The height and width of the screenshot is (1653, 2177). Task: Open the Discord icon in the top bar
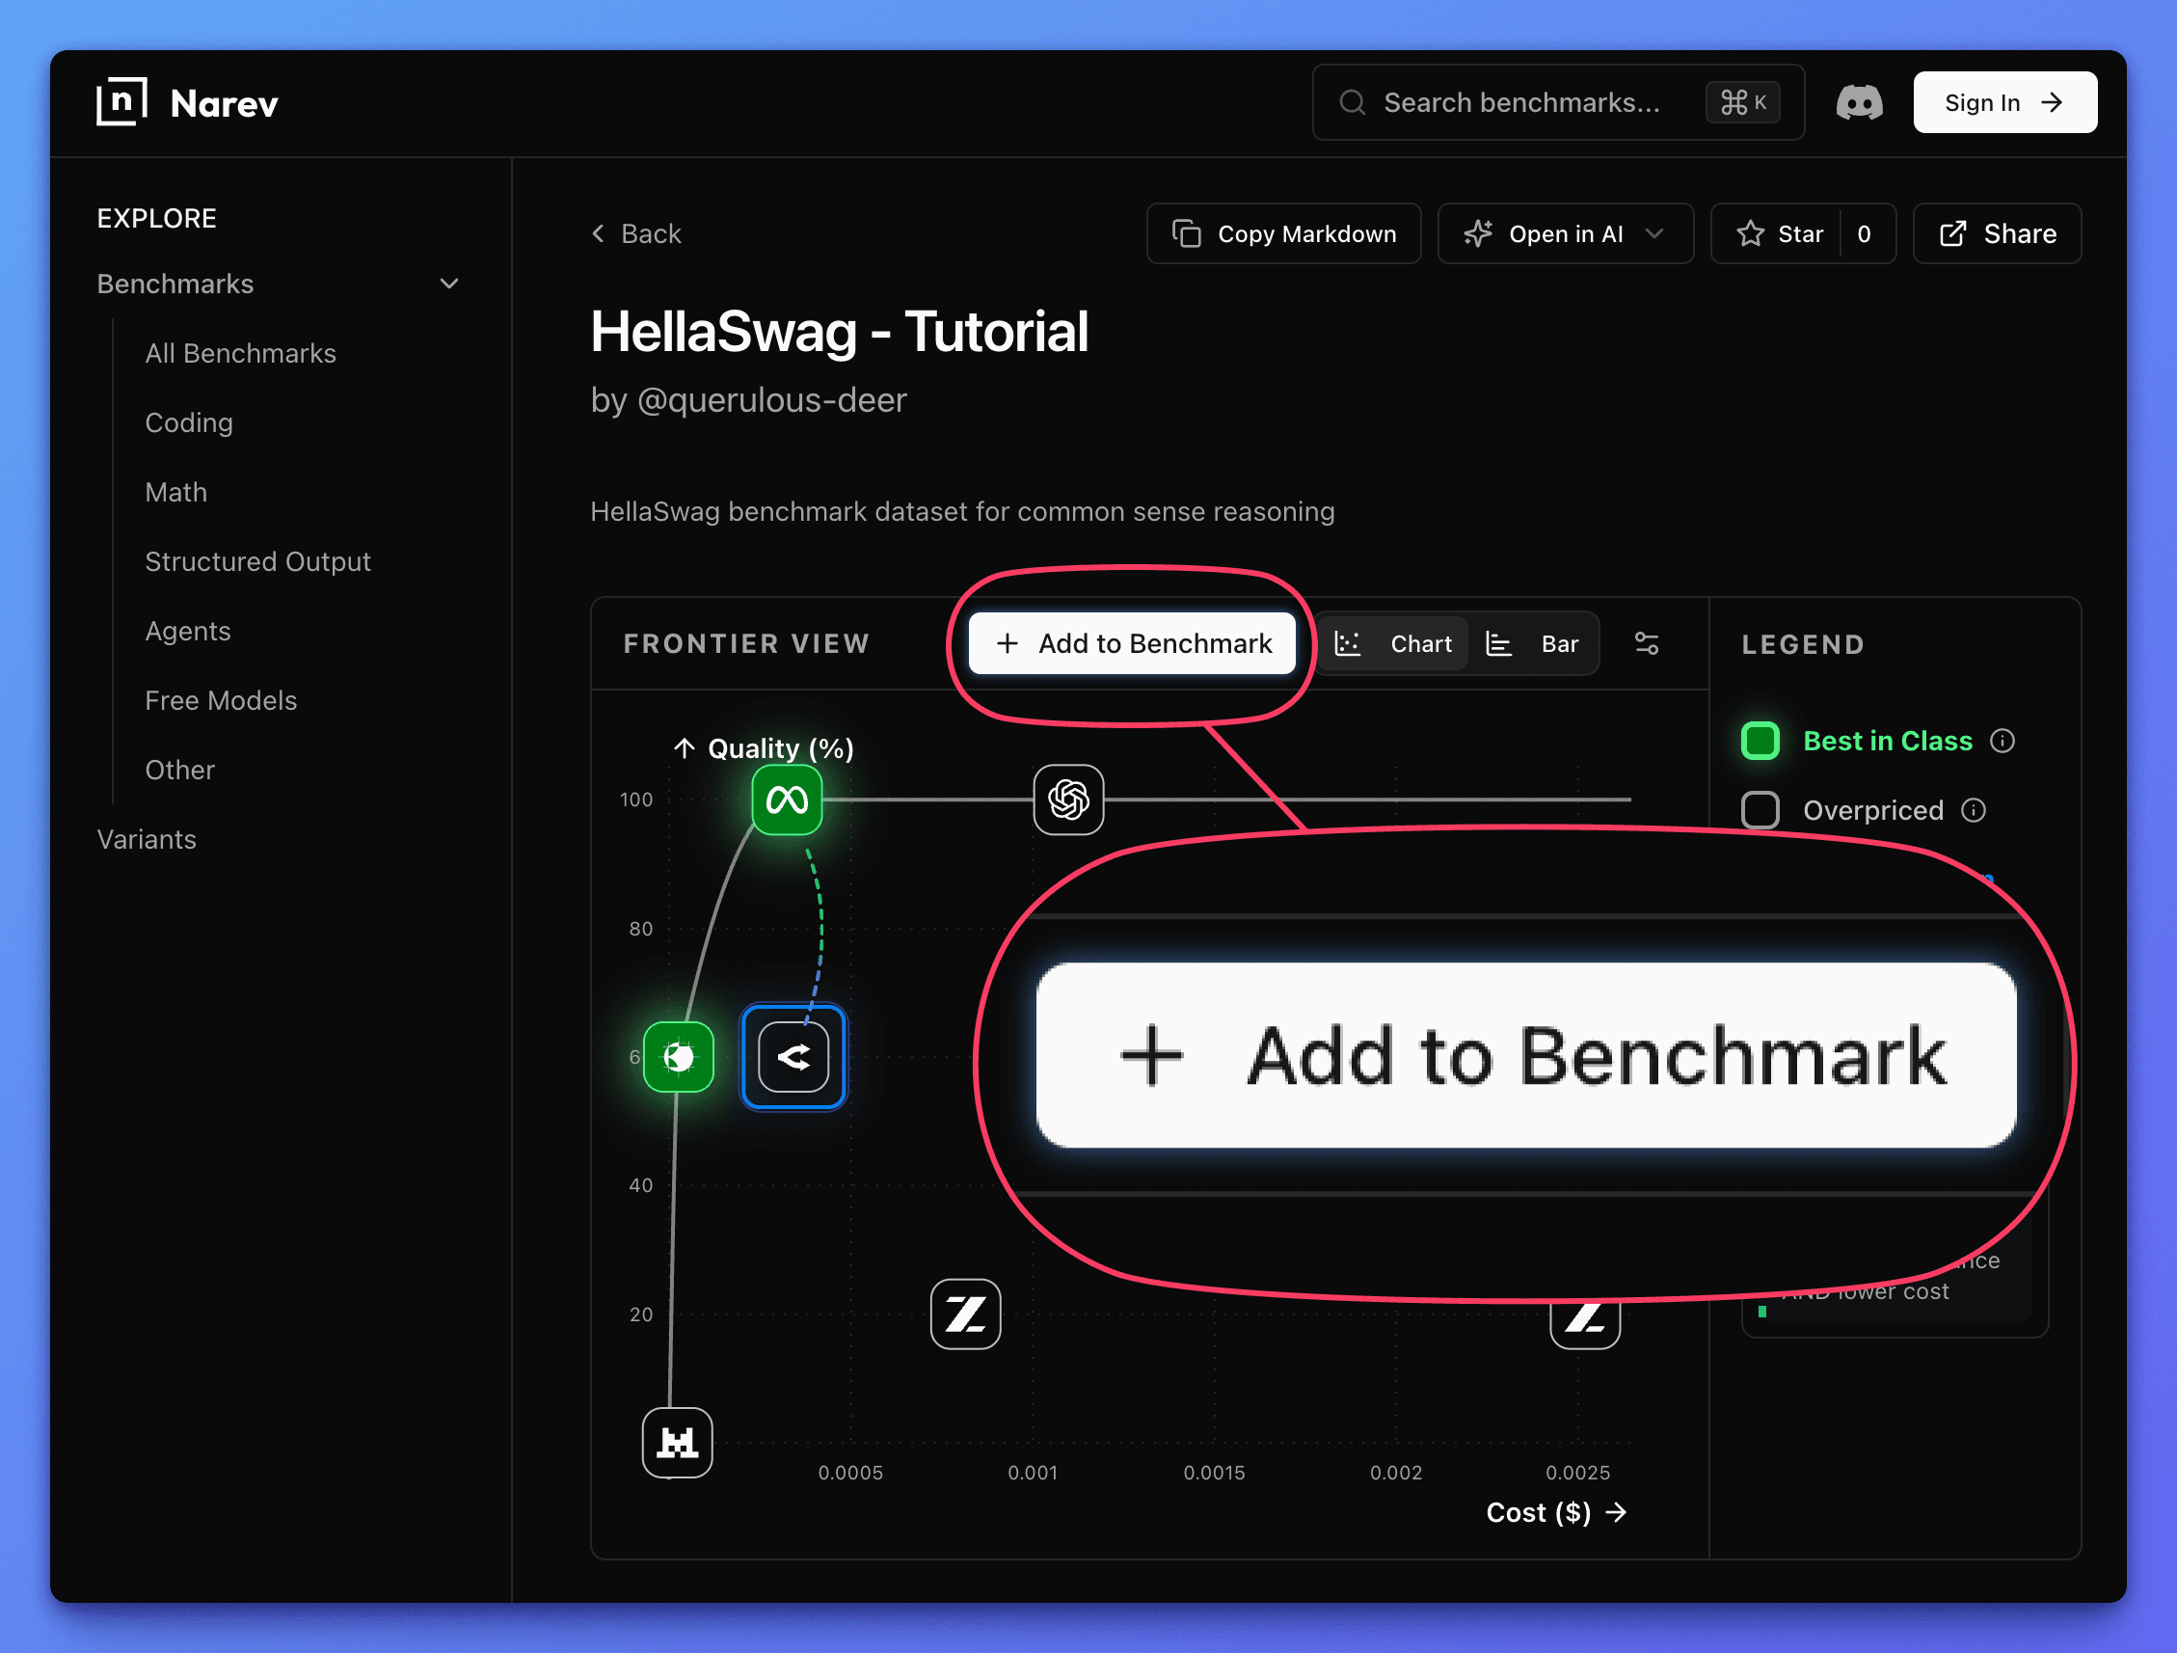(x=1859, y=101)
